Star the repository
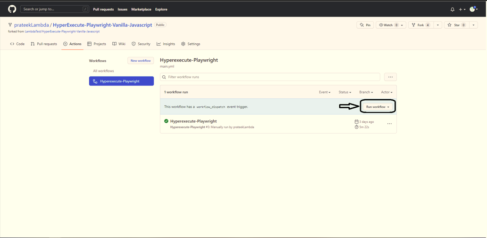The height and width of the screenshot is (238, 487). tap(456, 25)
